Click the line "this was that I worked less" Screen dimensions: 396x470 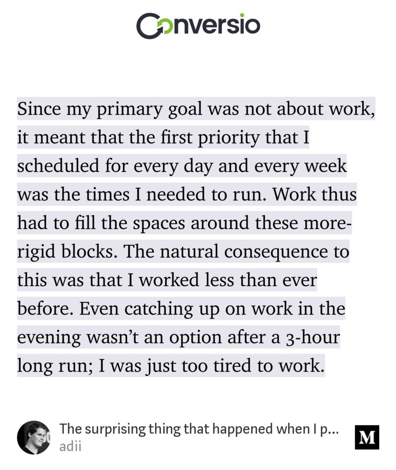coord(167,280)
